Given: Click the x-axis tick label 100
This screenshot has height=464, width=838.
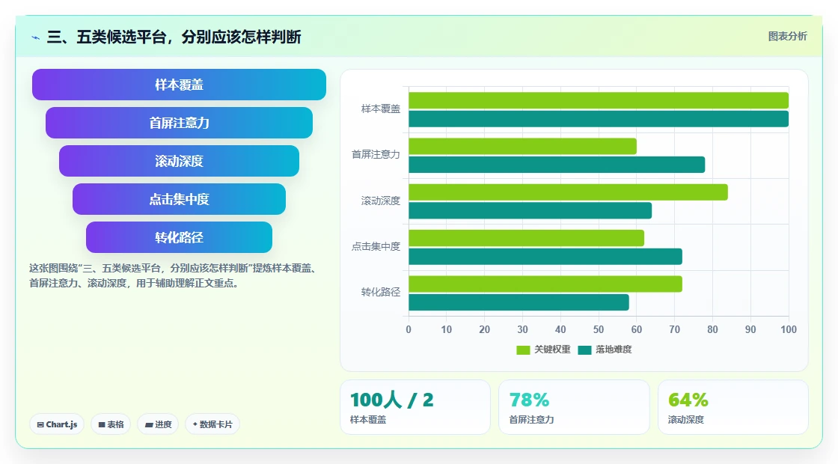Looking at the screenshot, I should point(789,330).
